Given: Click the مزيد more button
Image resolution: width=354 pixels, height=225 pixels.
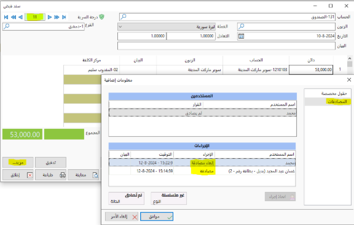Looking at the screenshot, I should click(18, 162).
